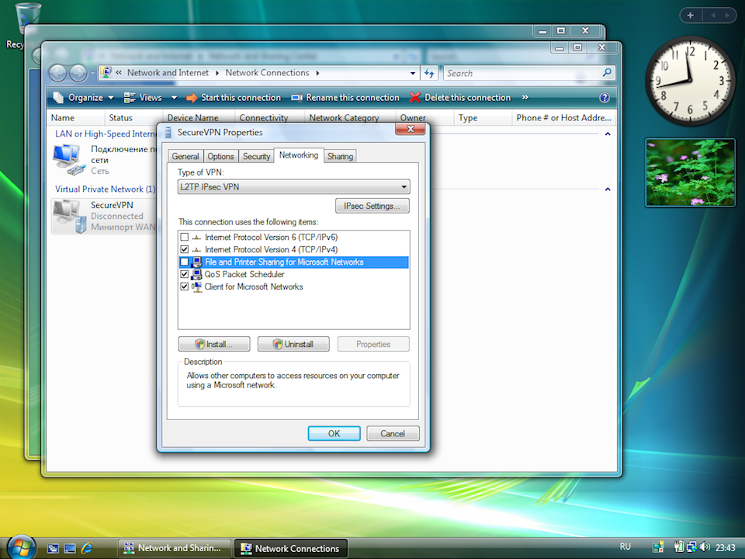Click the analog clock gadget
Image resolution: width=745 pixels, height=559 pixels.
(690, 81)
